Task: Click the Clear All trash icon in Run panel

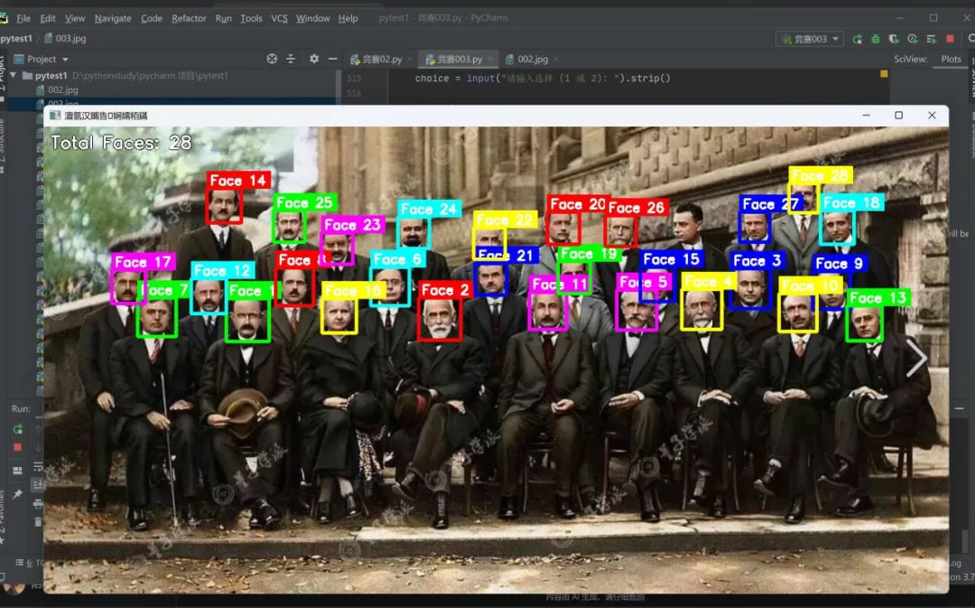Action: click(x=38, y=521)
